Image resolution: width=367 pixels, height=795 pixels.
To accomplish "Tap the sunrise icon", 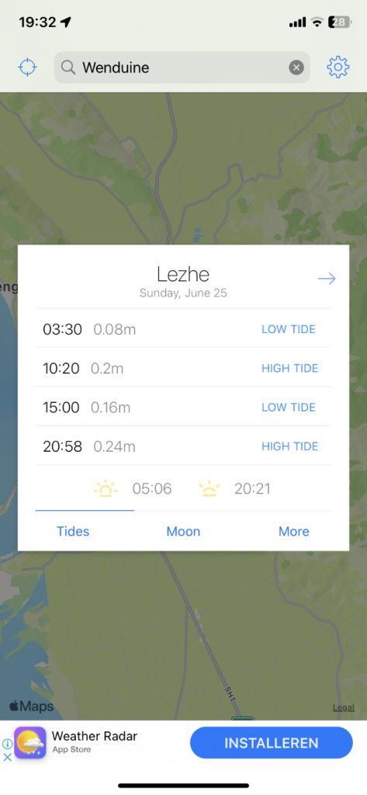I will (x=106, y=489).
